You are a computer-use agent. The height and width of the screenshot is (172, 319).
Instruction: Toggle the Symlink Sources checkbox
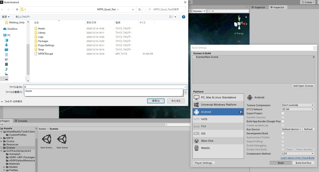283,117
